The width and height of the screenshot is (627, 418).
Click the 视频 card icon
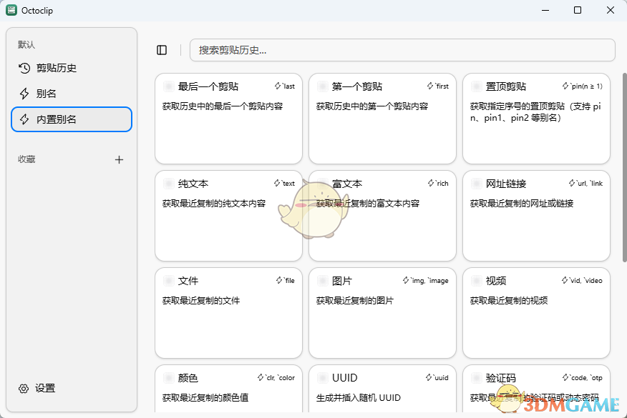coord(476,280)
